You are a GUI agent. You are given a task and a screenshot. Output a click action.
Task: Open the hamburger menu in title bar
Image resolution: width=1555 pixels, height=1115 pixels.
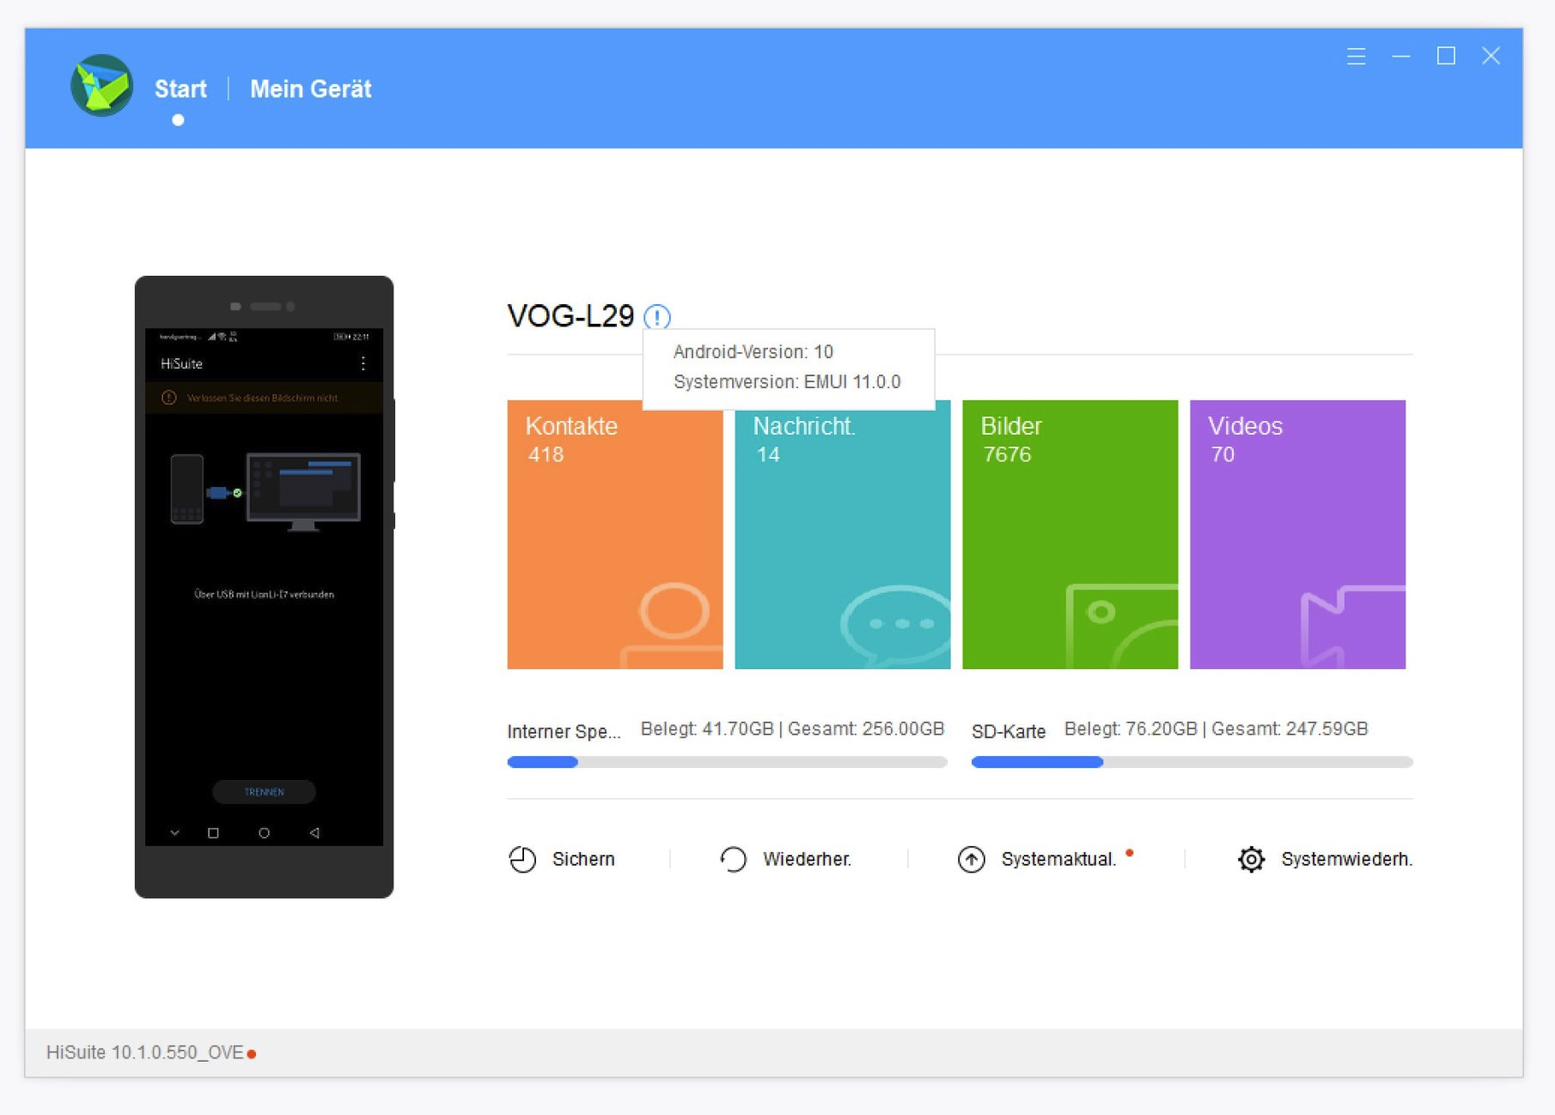tap(1356, 57)
